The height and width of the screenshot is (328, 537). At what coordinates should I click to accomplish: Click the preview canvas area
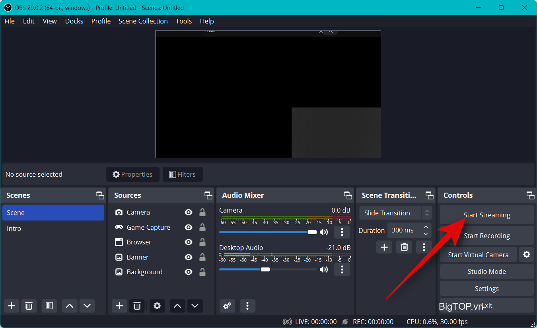[x=268, y=94]
